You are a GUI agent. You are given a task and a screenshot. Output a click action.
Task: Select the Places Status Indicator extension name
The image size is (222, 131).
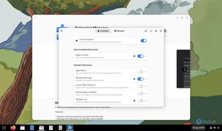point(86,92)
